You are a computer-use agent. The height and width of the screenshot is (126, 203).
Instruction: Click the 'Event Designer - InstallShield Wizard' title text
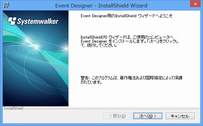[x=101, y=6]
